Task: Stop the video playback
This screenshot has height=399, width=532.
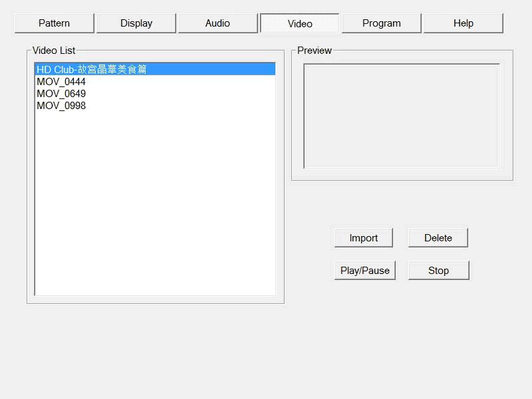Action: (438, 271)
